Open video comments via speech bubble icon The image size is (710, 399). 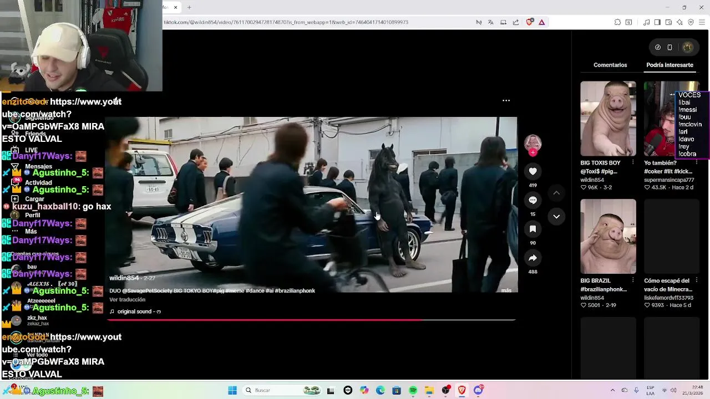[532, 200]
